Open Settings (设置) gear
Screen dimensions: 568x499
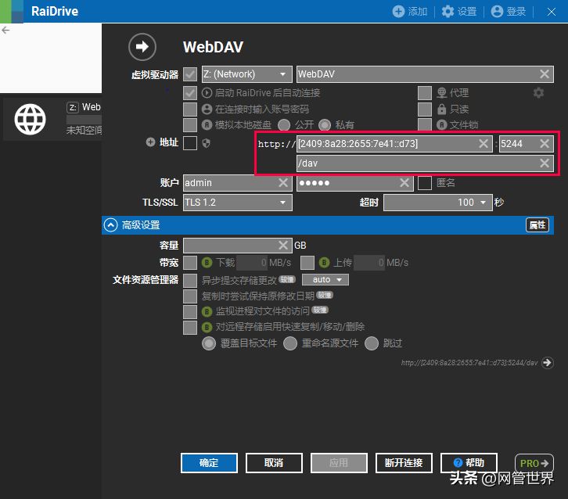tap(448, 11)
